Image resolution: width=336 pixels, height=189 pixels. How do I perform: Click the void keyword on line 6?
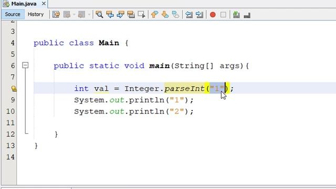click(x=134, y=66)
